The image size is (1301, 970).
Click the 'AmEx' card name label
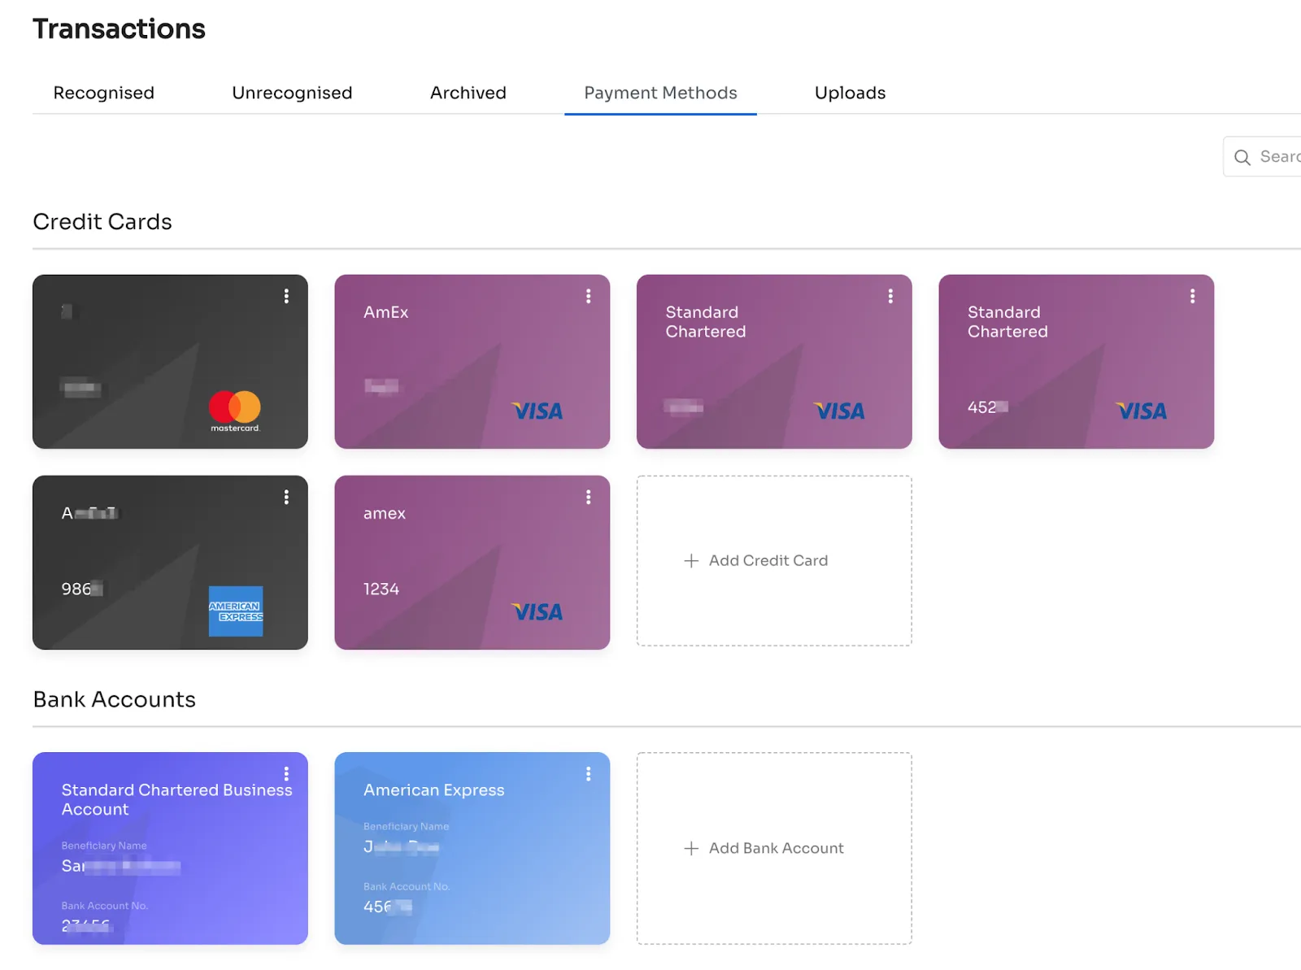(385, 312)
